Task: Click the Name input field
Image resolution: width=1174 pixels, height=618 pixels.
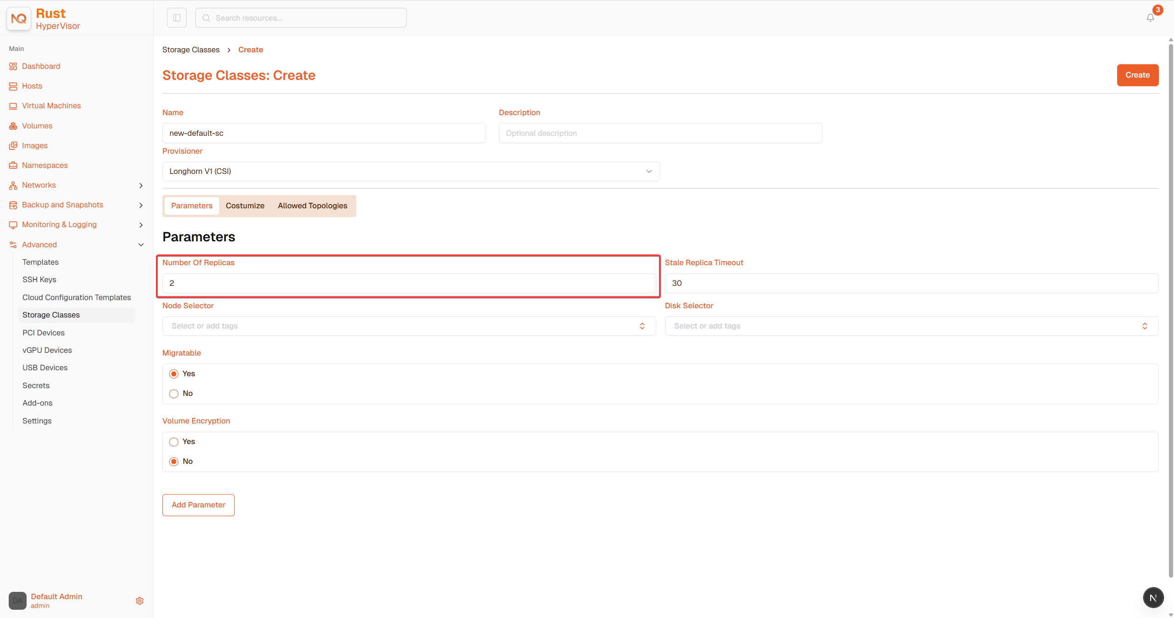Action: tap(324, 133)
